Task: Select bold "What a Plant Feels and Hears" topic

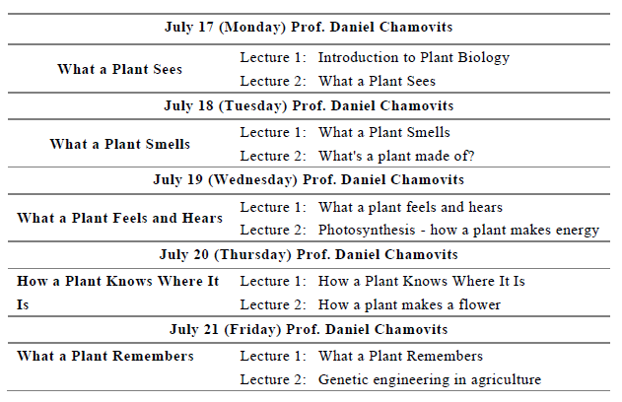Action: 119,218
